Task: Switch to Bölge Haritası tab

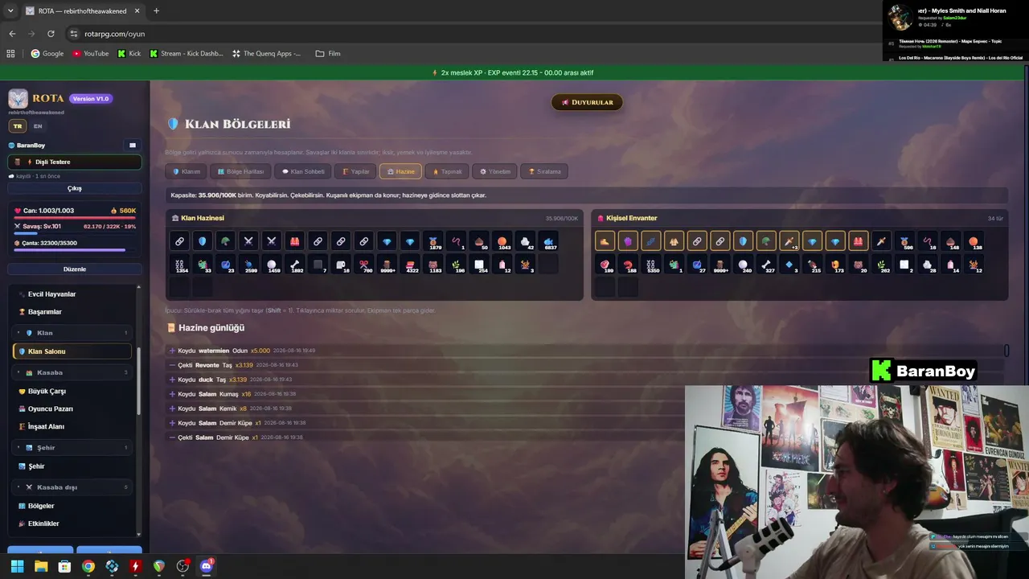Action: 240,171
